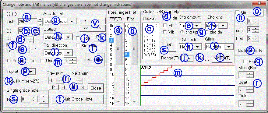Increase the Tick value with up spinner
268x113 pixels.
(x=40, y=20)
